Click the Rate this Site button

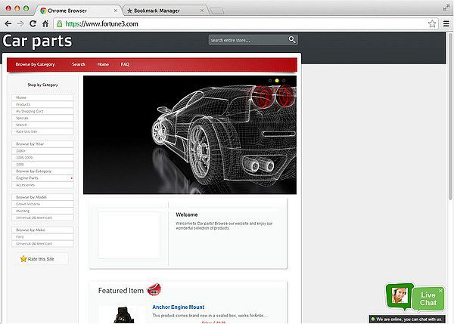43,259
